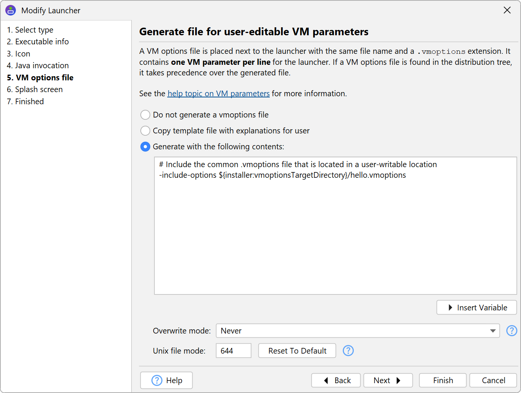Image resolution: width=521 pixels, height=393 pixels.
Task: Close the Modify Launcher dialog
Action: point(507,10)
